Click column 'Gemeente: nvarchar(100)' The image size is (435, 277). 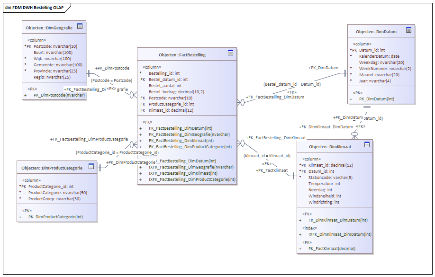tap(58, 65)
